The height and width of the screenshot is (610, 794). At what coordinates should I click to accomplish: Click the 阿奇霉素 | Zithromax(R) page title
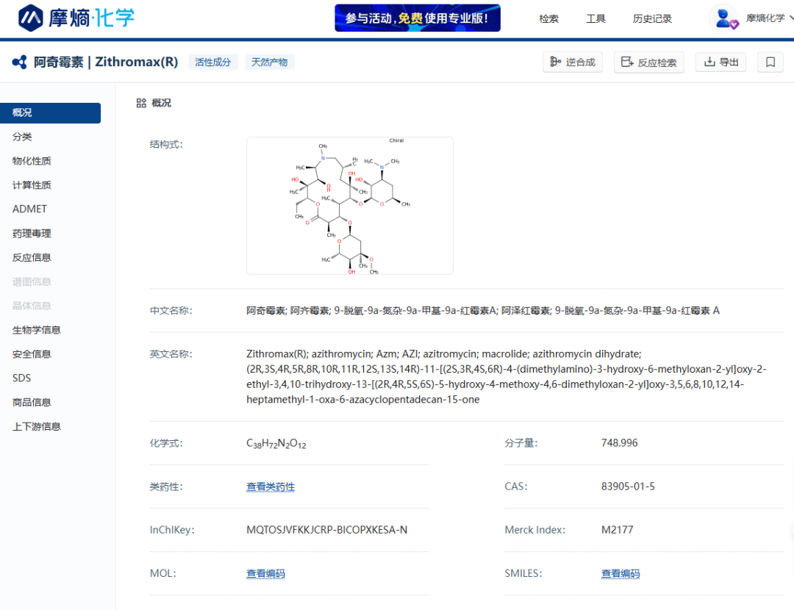coord(106,62)
